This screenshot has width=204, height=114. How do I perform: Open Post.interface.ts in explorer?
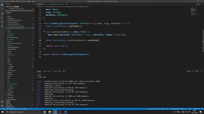click(x=12, y=49)
